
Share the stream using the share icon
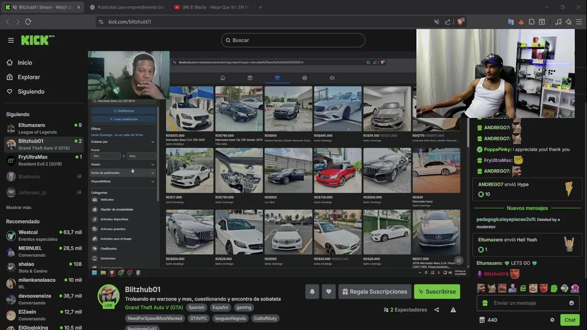(x=437, y=310)
